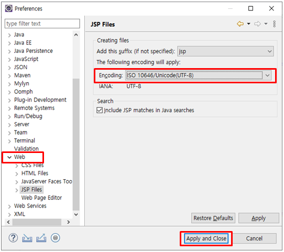Select JavaServer Faces Tools in the tree
This screenshot has width=284, height=252.
tap(47, 181)
